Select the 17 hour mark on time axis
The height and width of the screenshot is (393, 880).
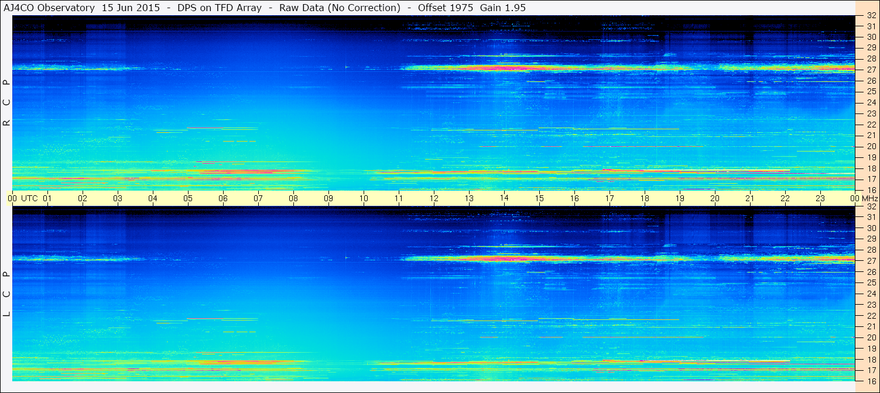610,198
